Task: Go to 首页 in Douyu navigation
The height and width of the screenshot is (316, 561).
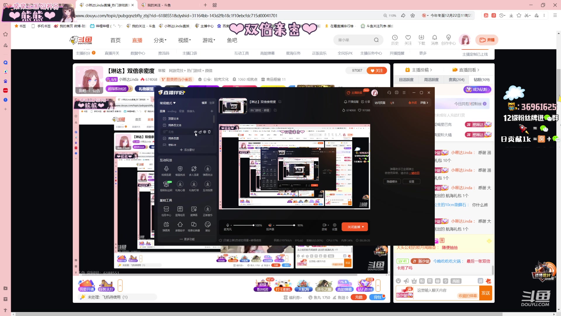Action: coord(115,40)
